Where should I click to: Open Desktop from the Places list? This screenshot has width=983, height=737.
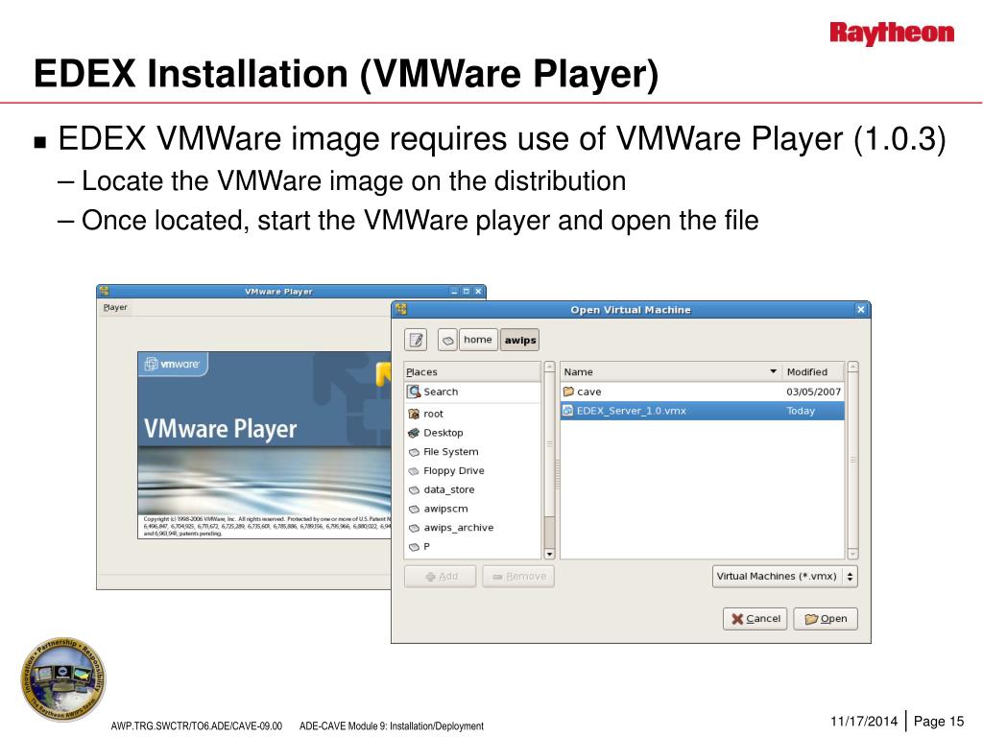coord(472,433)
